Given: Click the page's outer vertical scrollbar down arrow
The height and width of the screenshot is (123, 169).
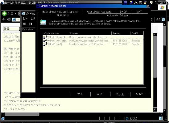Looking at the screenshot, I should click(164, 111).
